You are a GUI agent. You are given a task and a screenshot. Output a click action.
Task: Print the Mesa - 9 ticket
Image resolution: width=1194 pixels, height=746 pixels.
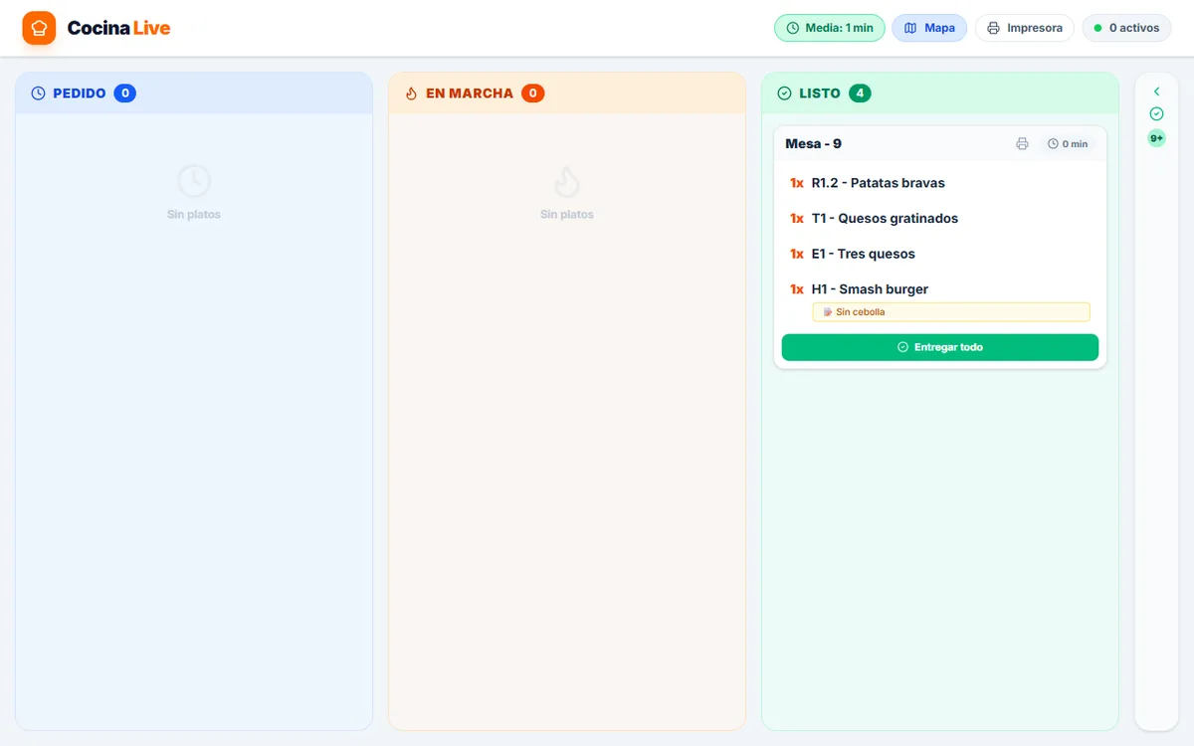click(1022, 144)
